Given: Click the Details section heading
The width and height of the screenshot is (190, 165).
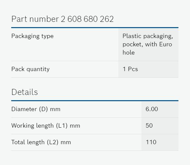Looking at the screenshot, I should (24, 92).
